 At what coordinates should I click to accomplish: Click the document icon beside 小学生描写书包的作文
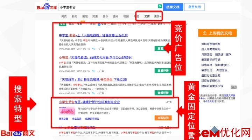pyautogui.click(x=60, y=128)
